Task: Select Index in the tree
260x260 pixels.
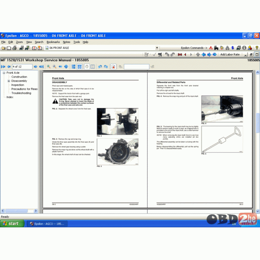Action: pos(10,97)
